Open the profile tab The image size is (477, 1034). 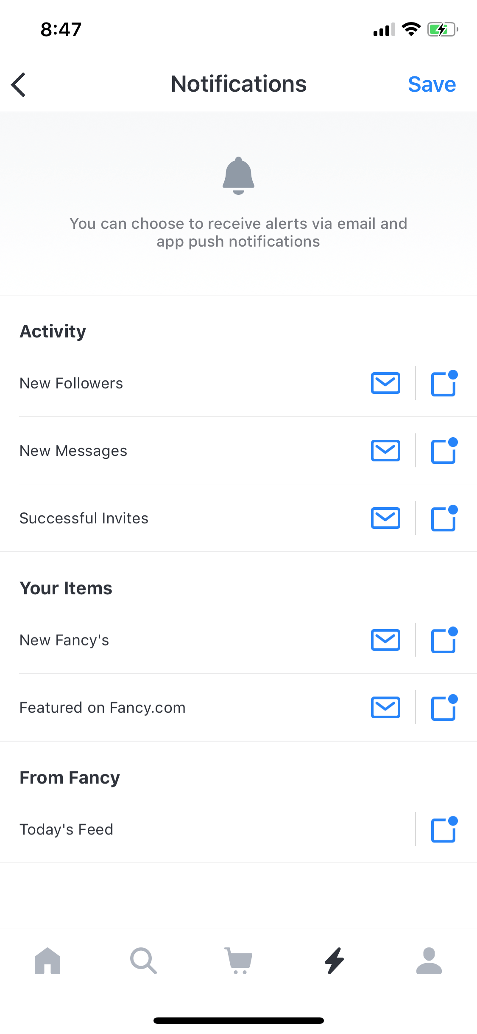point(429,961)
